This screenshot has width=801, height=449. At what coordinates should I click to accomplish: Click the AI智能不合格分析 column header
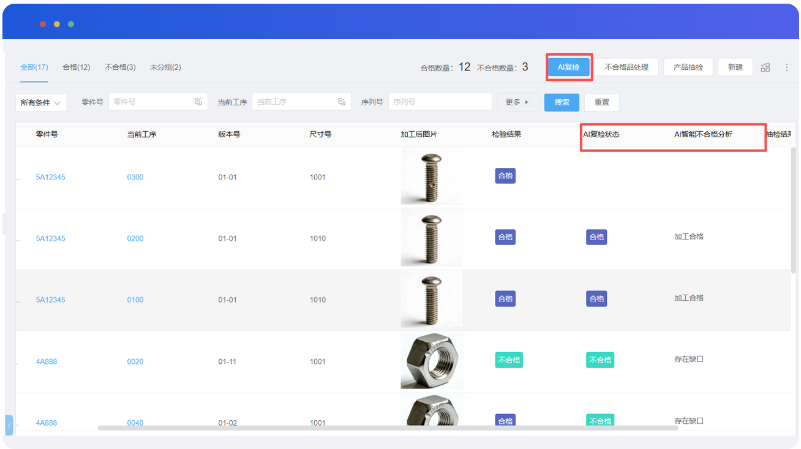point(703,134)
